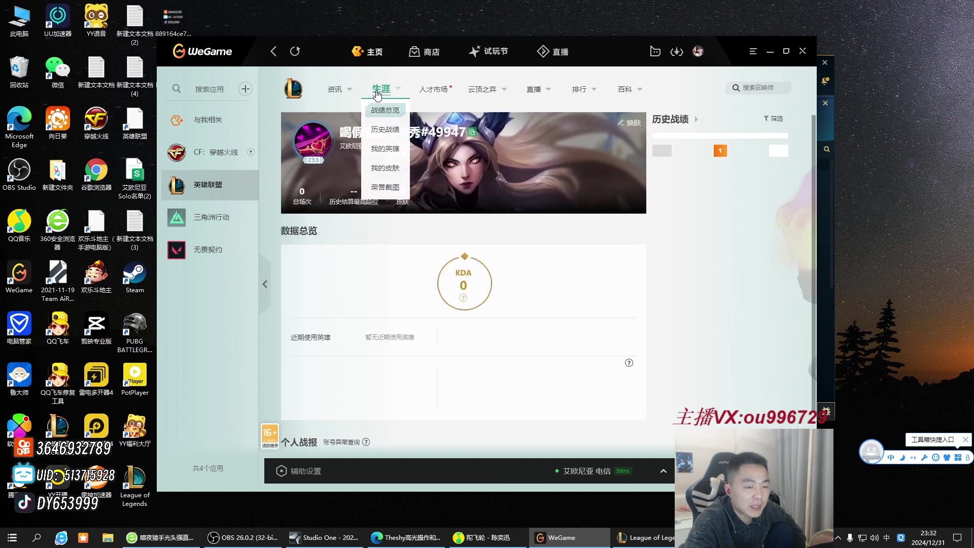Image resolution: width=974 pixels, height=548 pixels.
Task: Open the game library folder icon
Action: [655, 51]
